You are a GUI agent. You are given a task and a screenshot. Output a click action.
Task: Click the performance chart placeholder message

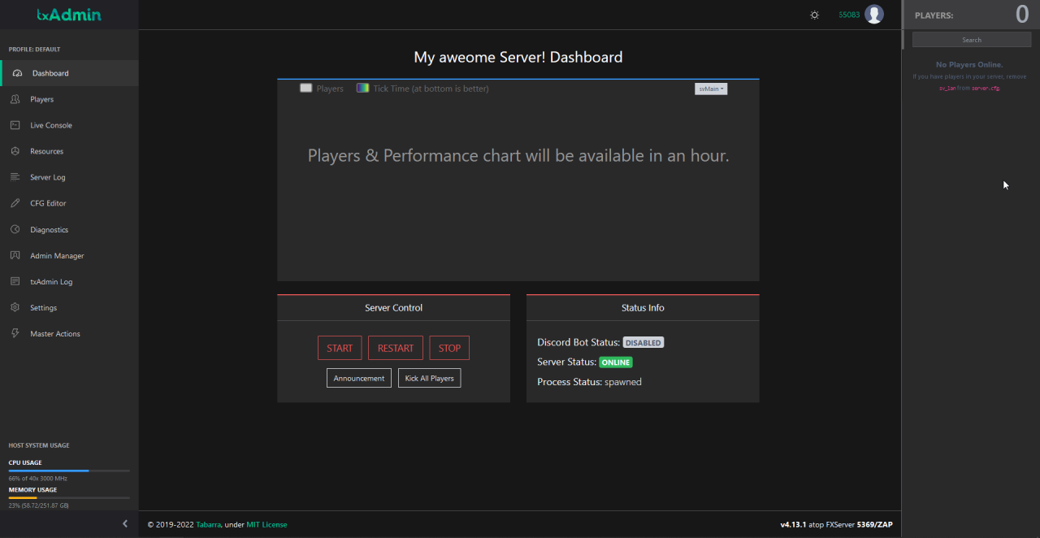518,155
